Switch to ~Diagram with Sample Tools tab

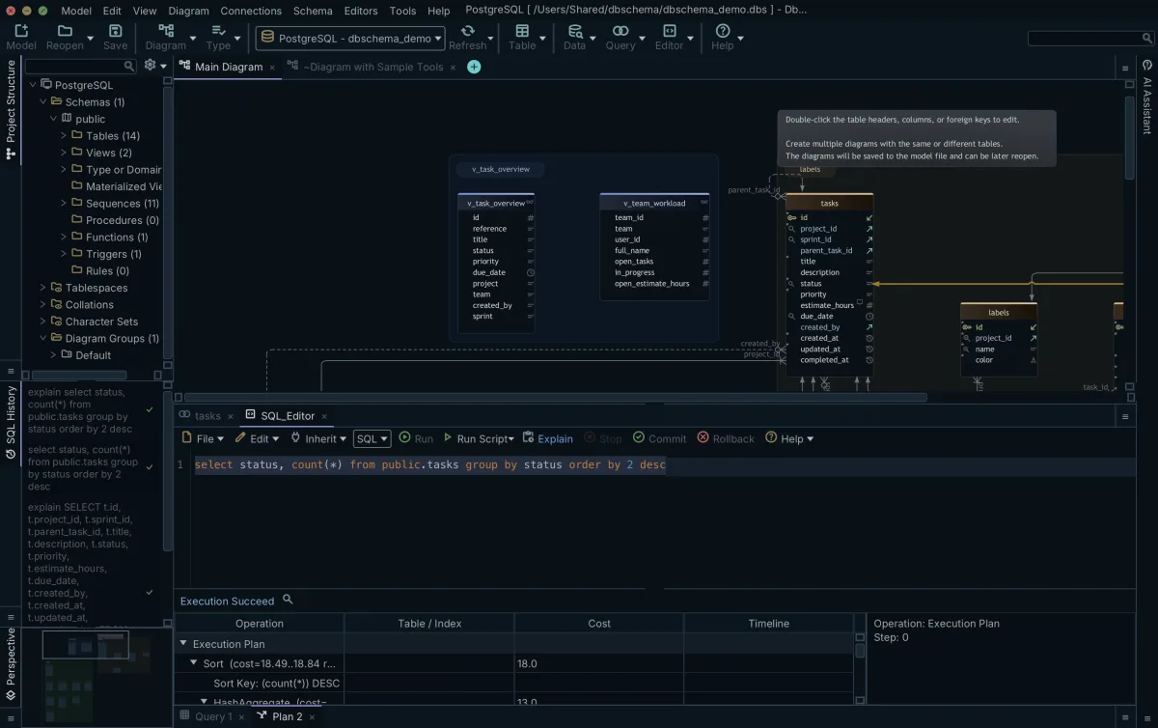(x=372, y=68)
